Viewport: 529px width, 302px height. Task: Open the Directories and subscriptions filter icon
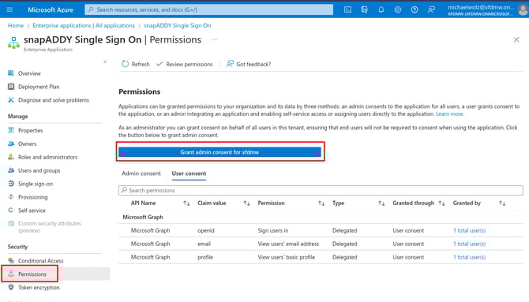(x=364, y=9)
